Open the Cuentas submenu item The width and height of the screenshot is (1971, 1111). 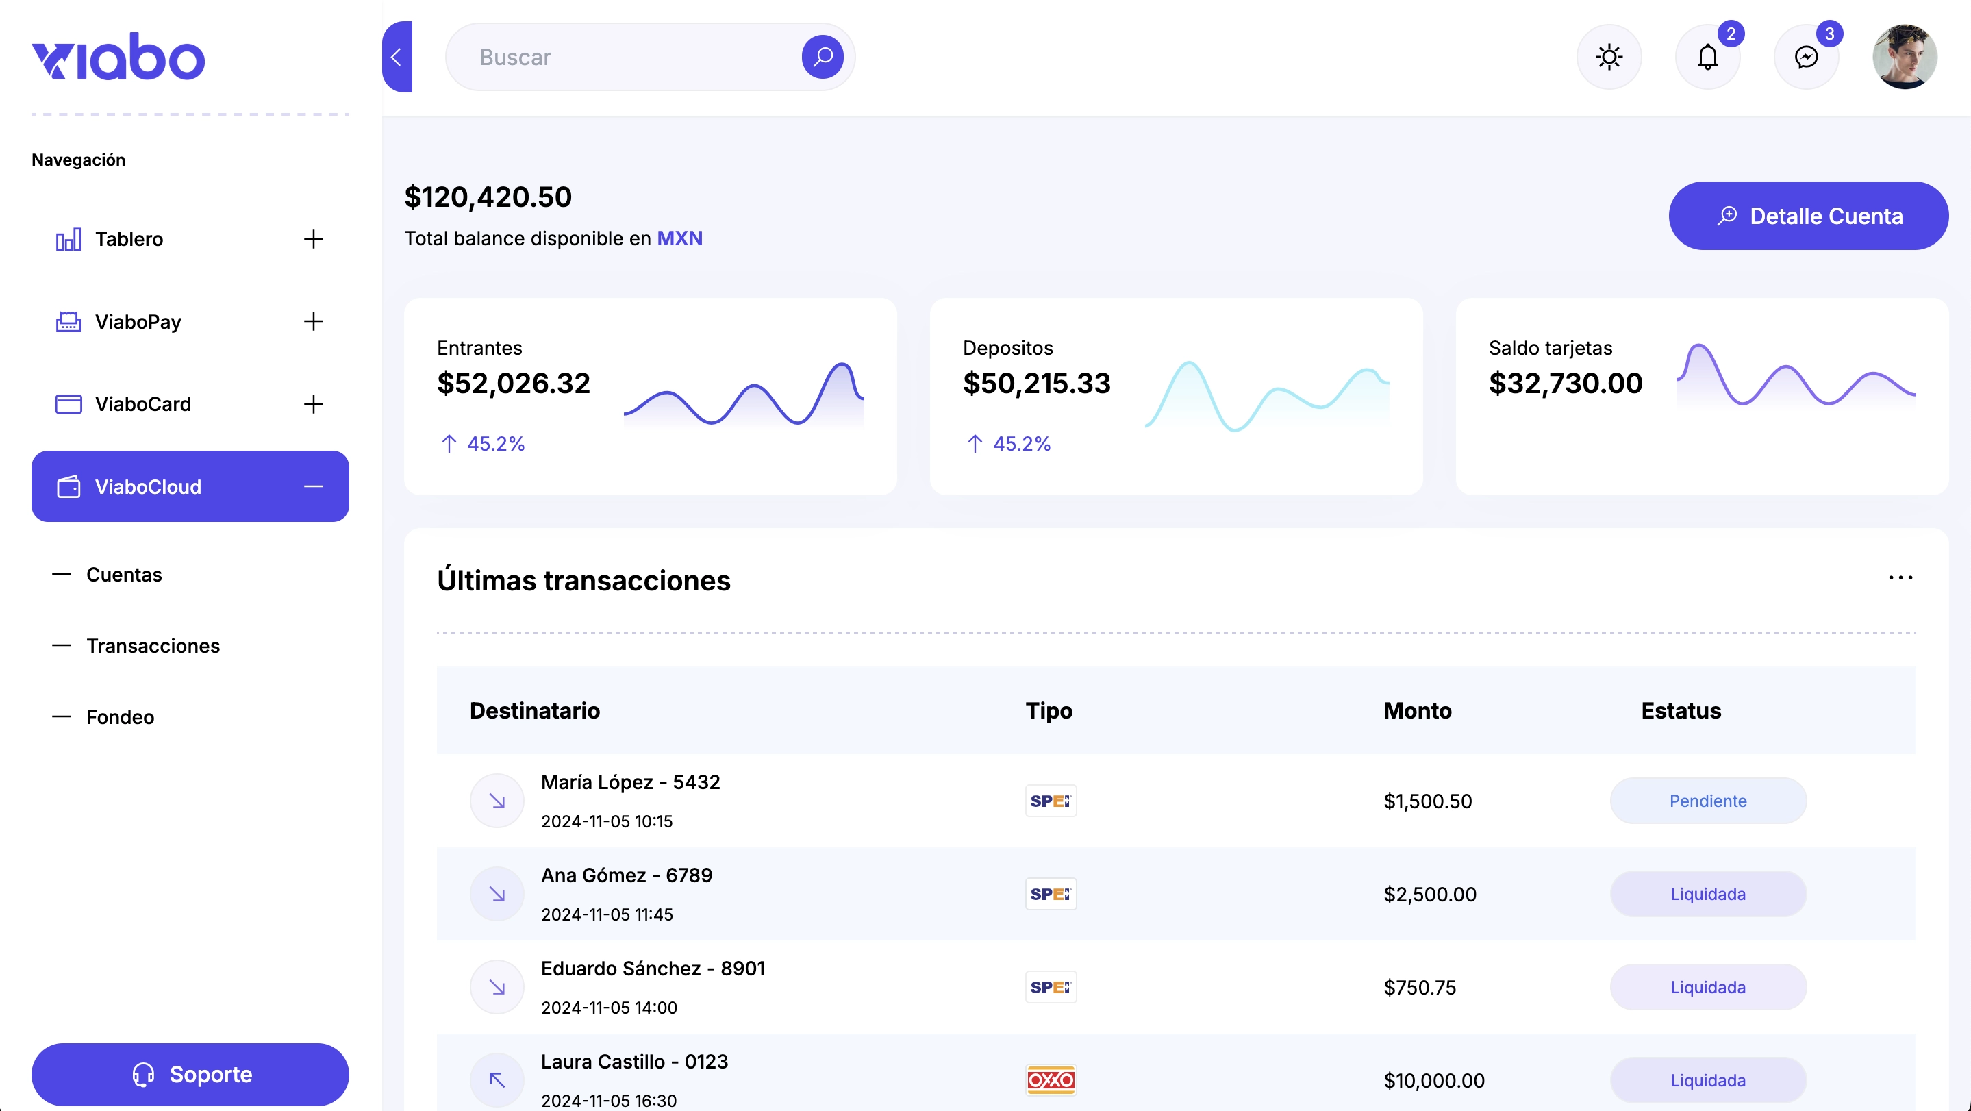(124, 575)
